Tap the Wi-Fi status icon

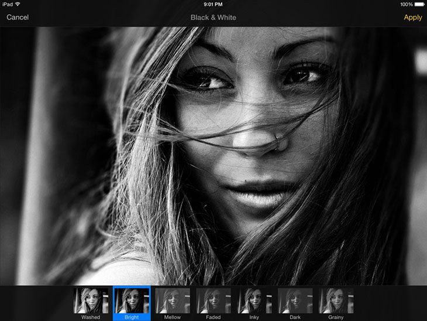(x=18, y=4)
